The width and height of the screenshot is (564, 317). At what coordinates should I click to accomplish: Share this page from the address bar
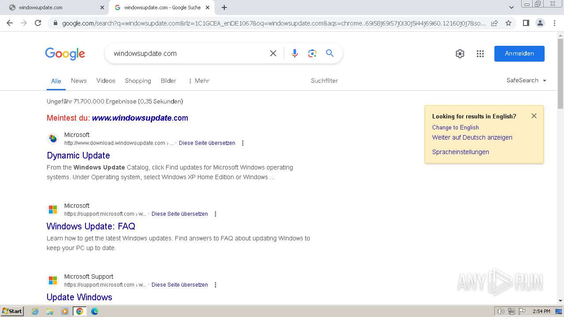click(x=494, y=23)
